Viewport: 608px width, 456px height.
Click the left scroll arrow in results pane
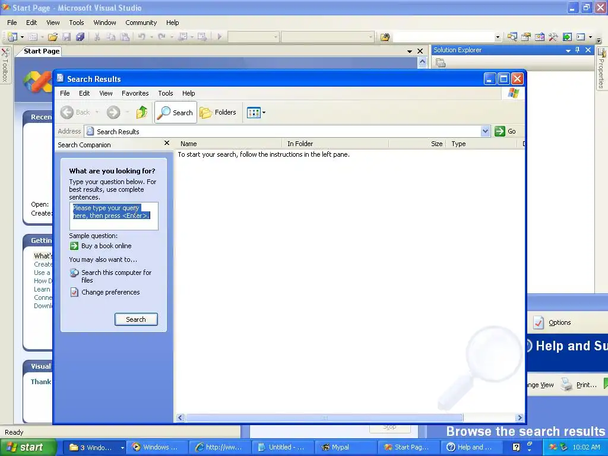(x=180, y=417)
